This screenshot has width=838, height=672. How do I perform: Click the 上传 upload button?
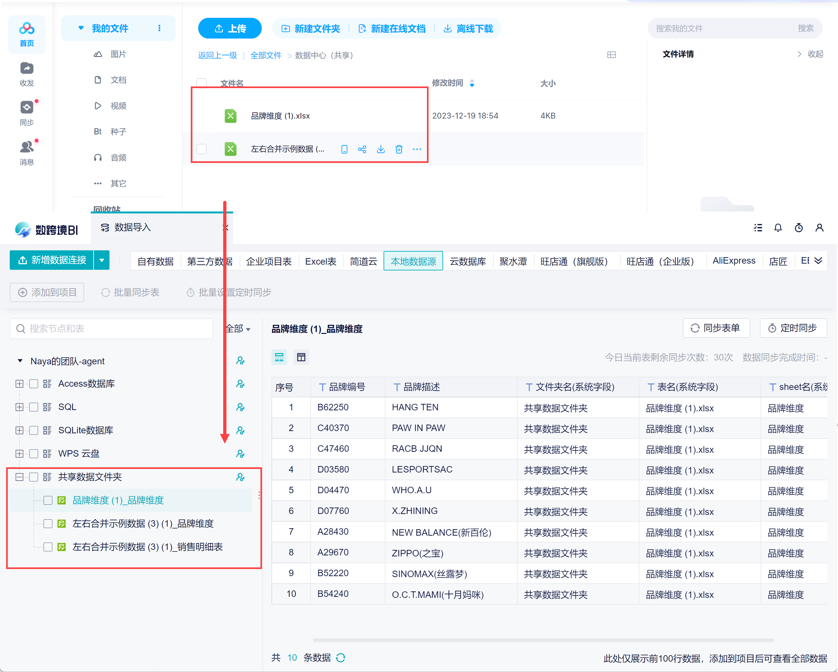(230, 28)
